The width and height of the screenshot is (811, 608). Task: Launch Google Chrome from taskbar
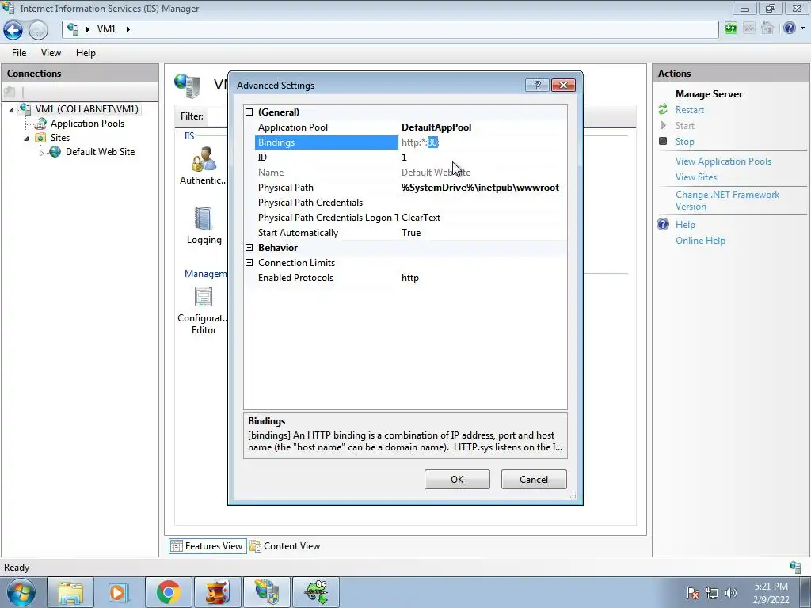click(x=168, y=592)
